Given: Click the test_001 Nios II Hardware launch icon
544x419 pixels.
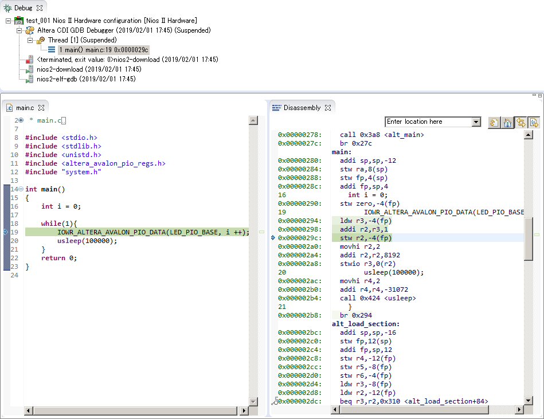Looking at the screenshot, I should tap(18, 20).
